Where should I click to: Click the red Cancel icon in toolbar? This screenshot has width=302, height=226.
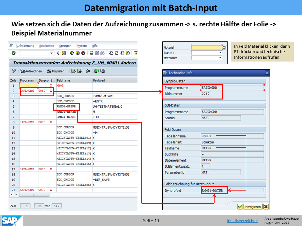pos(83,53)
